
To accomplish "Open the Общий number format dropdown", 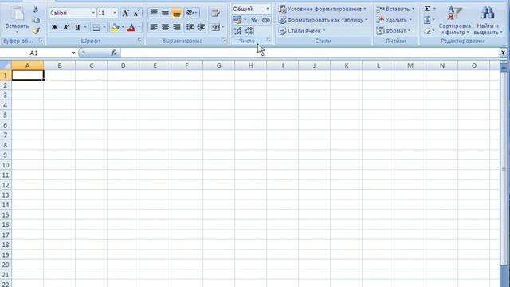I will (x=268, y=9).
